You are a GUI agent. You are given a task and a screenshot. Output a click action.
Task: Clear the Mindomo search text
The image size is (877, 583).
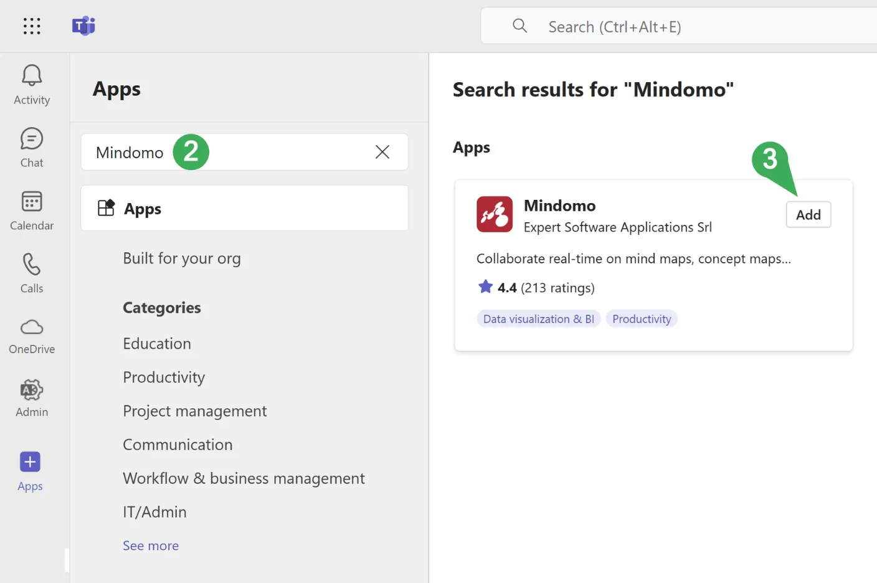coord(382,152)
